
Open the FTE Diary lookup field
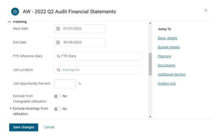(98, 56)
